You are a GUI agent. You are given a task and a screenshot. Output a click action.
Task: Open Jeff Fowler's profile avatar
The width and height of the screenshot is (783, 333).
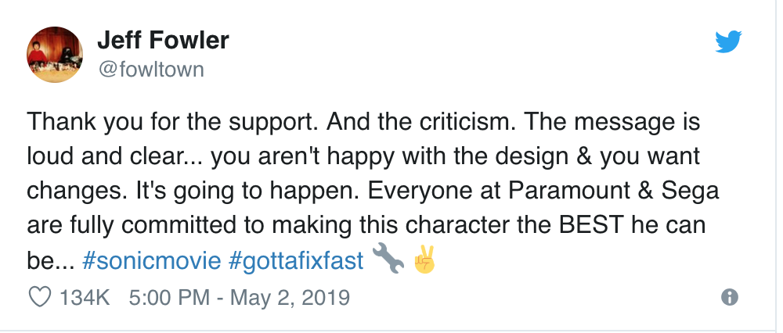55,55
